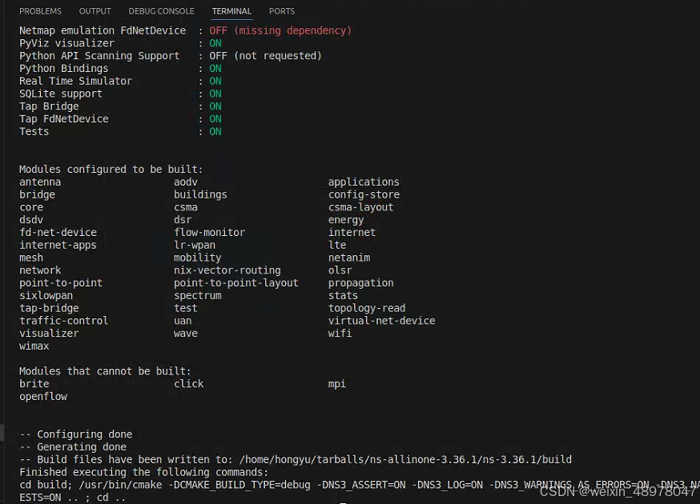This screenshot has height=504, width=700.
Task: Select the cmake command line text
Action: point(240,485)
